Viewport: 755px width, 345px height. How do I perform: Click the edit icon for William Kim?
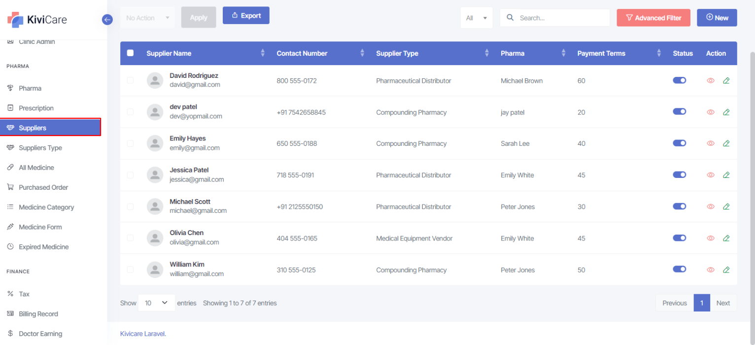tap(726, 270)
